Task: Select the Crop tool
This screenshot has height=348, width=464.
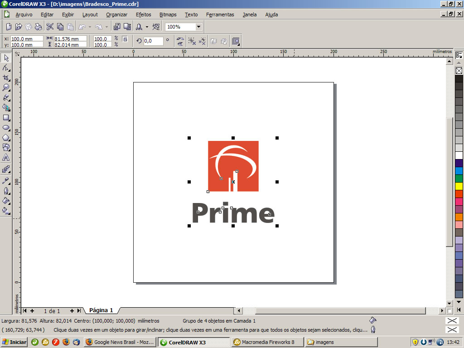Action: coord(6,78)
